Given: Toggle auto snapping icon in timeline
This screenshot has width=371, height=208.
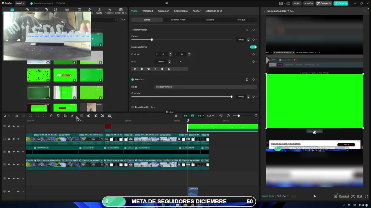Looking at the screenshot, I should click(192, 116).
